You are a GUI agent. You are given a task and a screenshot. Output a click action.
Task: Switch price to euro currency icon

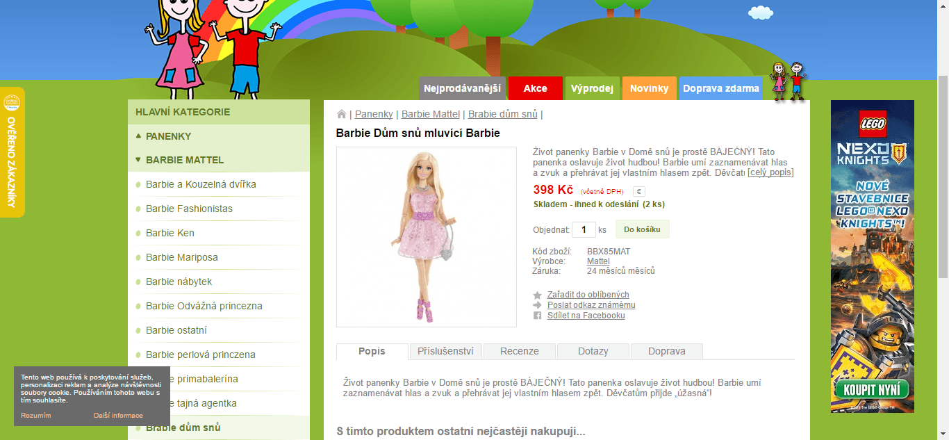pos(639,192)
